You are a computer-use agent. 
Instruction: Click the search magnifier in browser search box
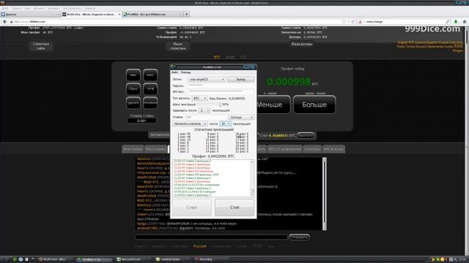coord(448,22)
